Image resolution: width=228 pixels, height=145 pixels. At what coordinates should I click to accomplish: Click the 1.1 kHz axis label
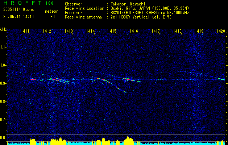tap(3, 47)
